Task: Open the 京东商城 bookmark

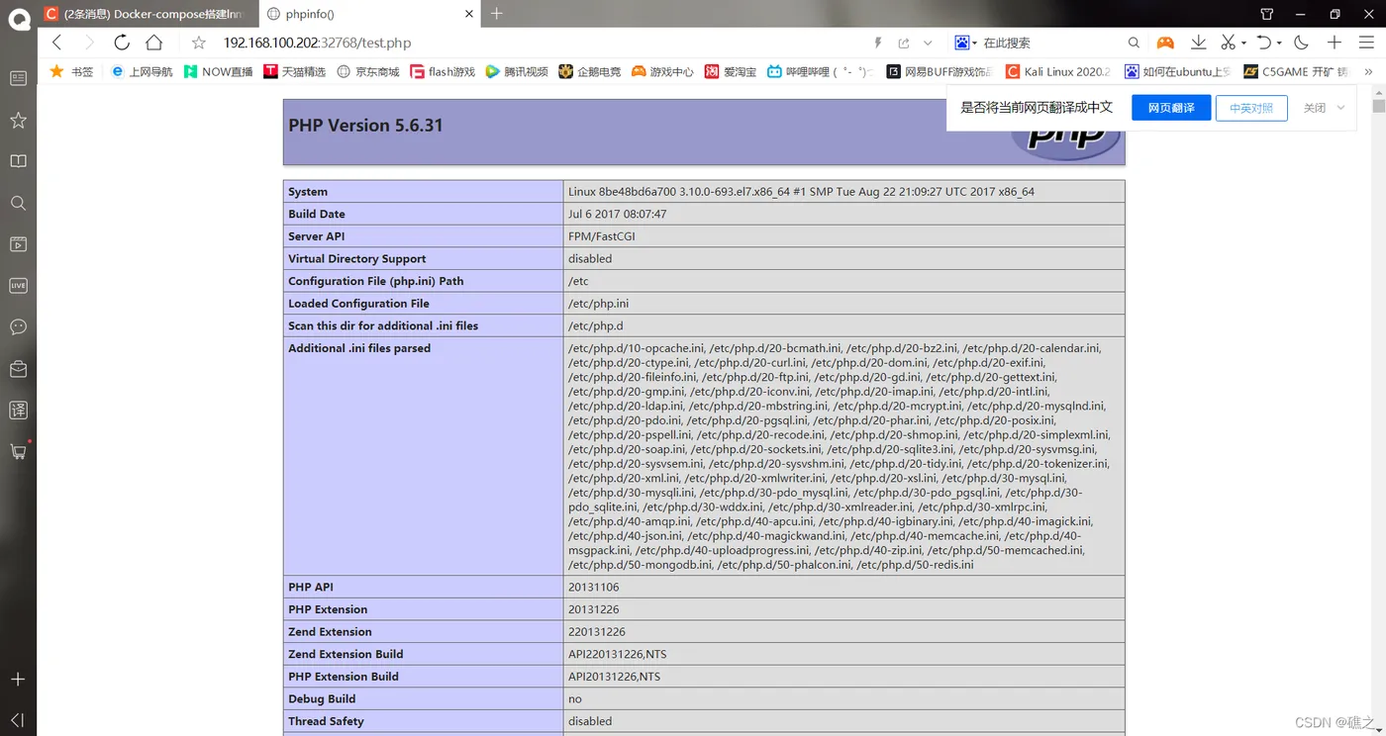Action: 368,71
